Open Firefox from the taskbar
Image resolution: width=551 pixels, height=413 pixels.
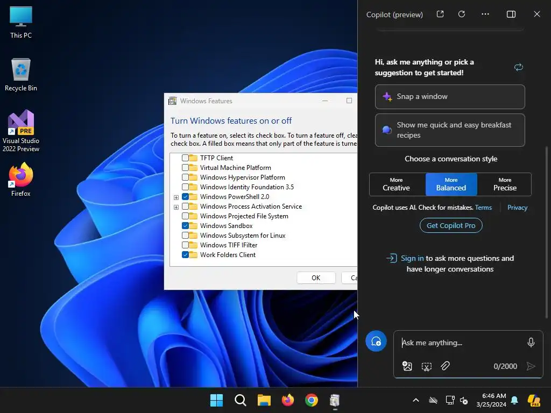pyautogui.click(x=288, y=400)
